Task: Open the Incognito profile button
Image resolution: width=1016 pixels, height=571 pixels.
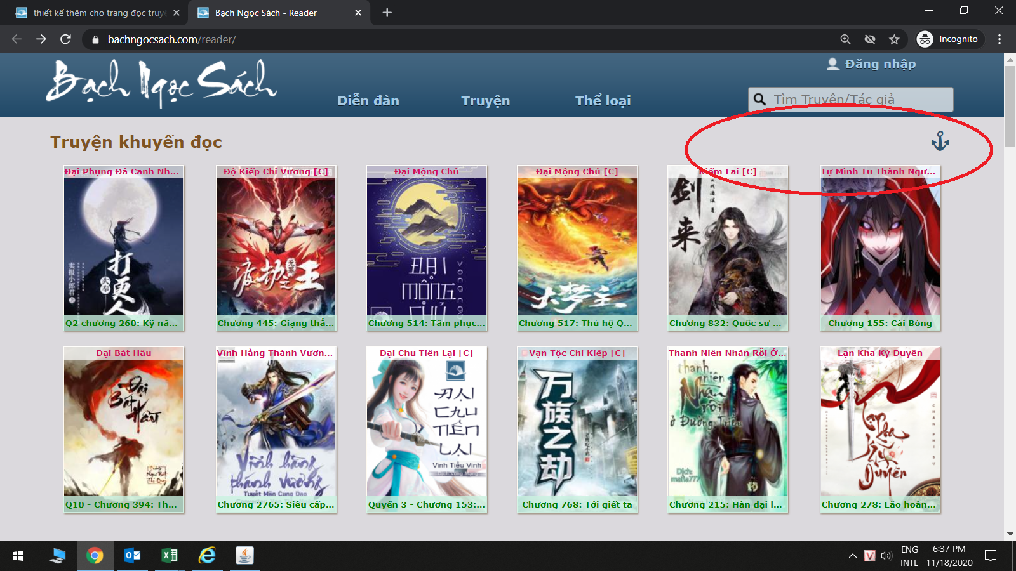Action: click(x=949, y=39)
